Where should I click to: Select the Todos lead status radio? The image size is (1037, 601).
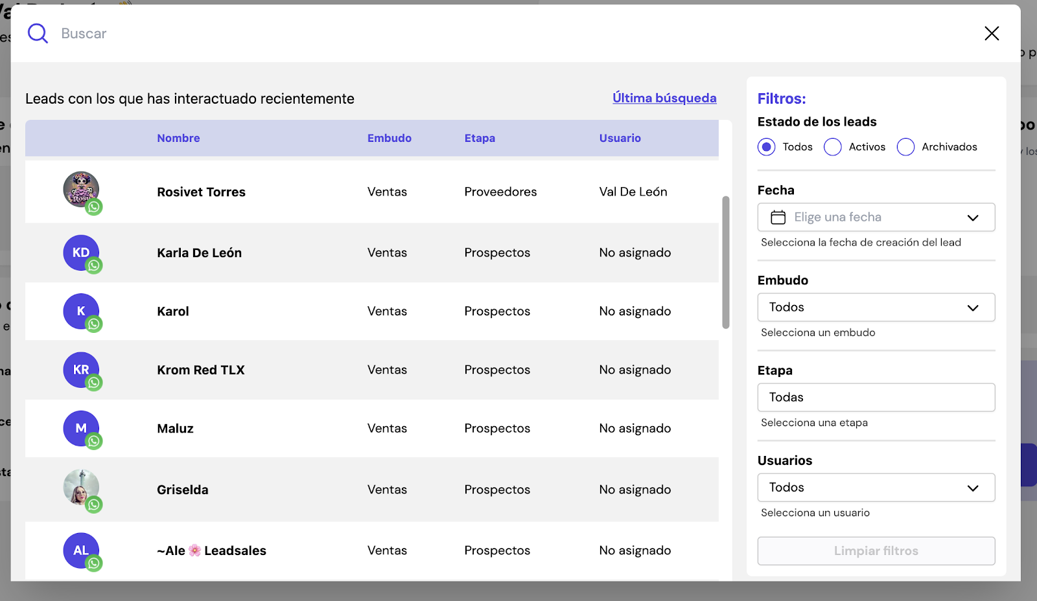(x=766, y=147)
